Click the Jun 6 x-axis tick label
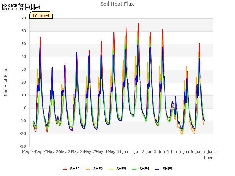This screenshot has width=235, height=176. pos(188,151)
